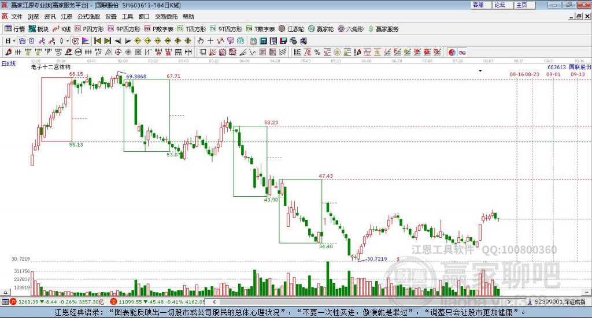Click the blue infinity symbol icon
592x318 pixels.
[462, 53]
